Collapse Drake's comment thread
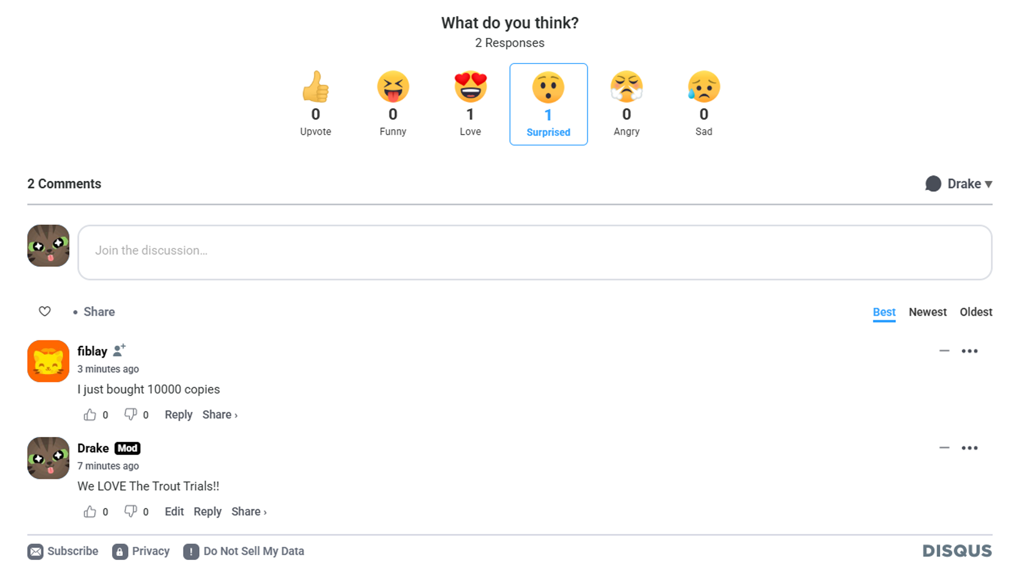 (x=945, y=448)
